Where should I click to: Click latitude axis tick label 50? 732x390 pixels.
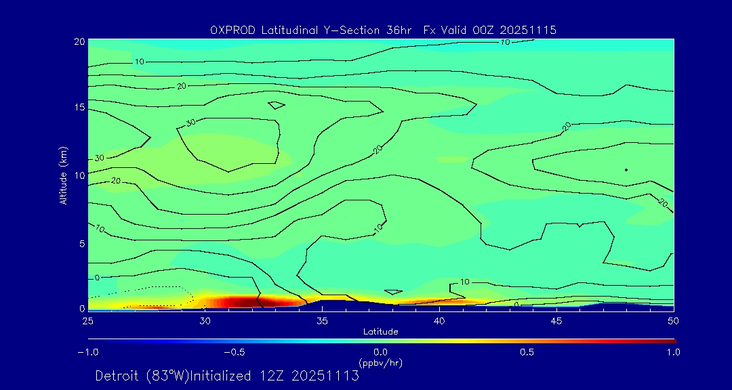pyautogui.click(x=674, y=321)
